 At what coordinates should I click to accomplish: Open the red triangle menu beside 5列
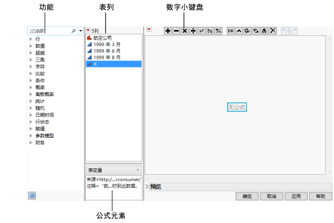click(88, 30)
